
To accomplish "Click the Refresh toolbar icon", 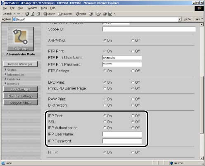I will pos(33,14).
